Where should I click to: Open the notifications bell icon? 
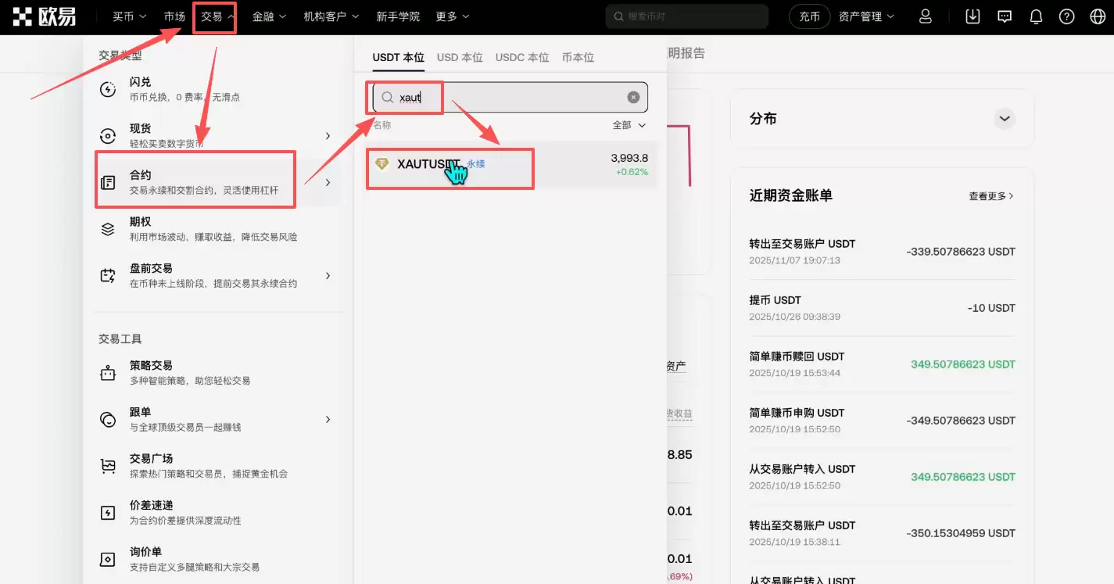pos(1035,16)
